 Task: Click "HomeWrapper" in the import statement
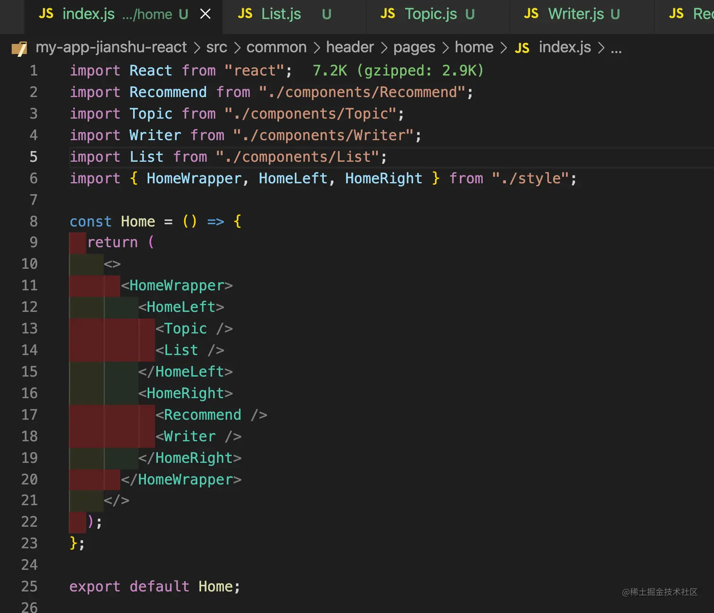pos(194,179)
